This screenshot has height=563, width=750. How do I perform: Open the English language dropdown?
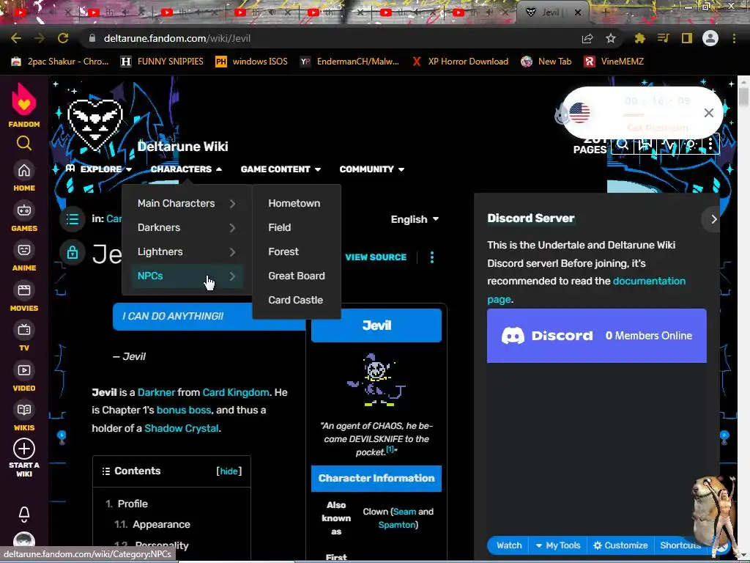415,219
